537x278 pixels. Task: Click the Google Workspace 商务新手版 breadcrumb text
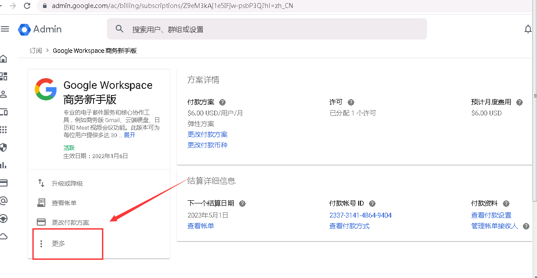tap(95, 51)
